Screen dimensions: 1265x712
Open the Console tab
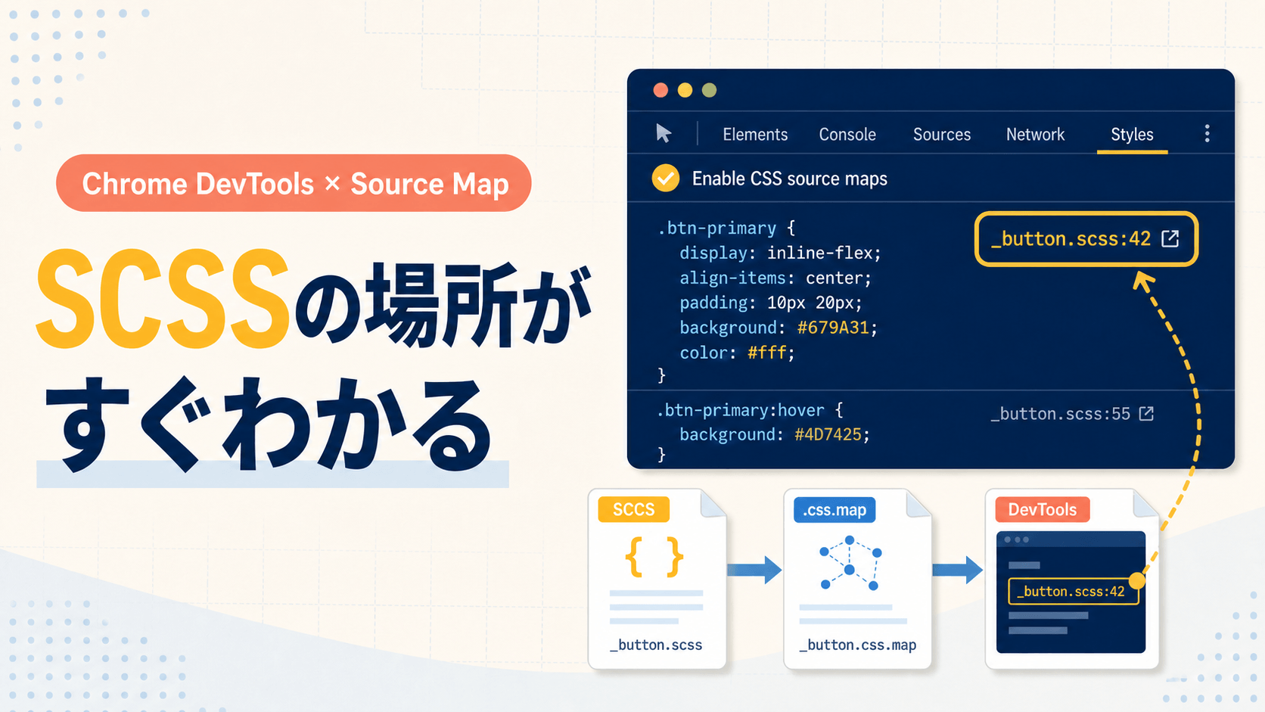(x=847, y=135)
